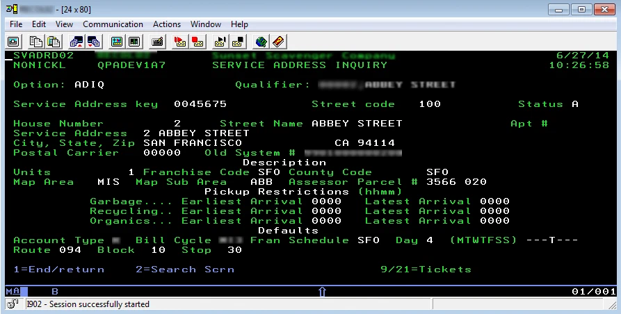Open the Color mapping icon with green grid
Viewport: 621px width, 314px height.
[134, 42]
